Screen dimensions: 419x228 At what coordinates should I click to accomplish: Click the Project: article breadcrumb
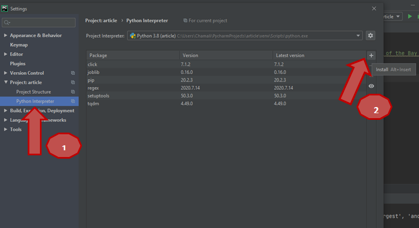101,21
